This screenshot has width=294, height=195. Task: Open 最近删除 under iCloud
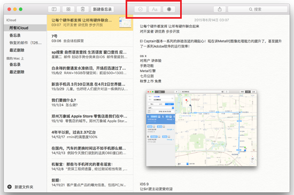pyautogui.click(x=25, y=50)
